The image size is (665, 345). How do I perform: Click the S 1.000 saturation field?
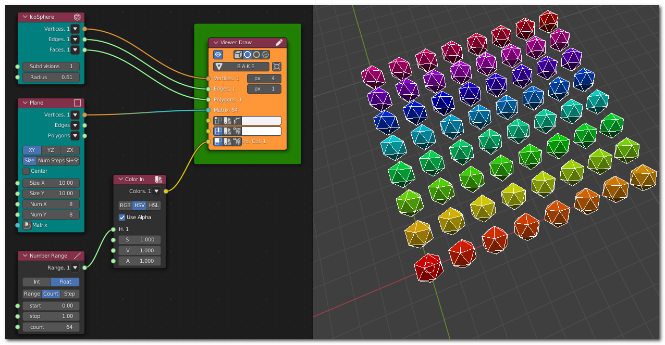click(140, 240)
